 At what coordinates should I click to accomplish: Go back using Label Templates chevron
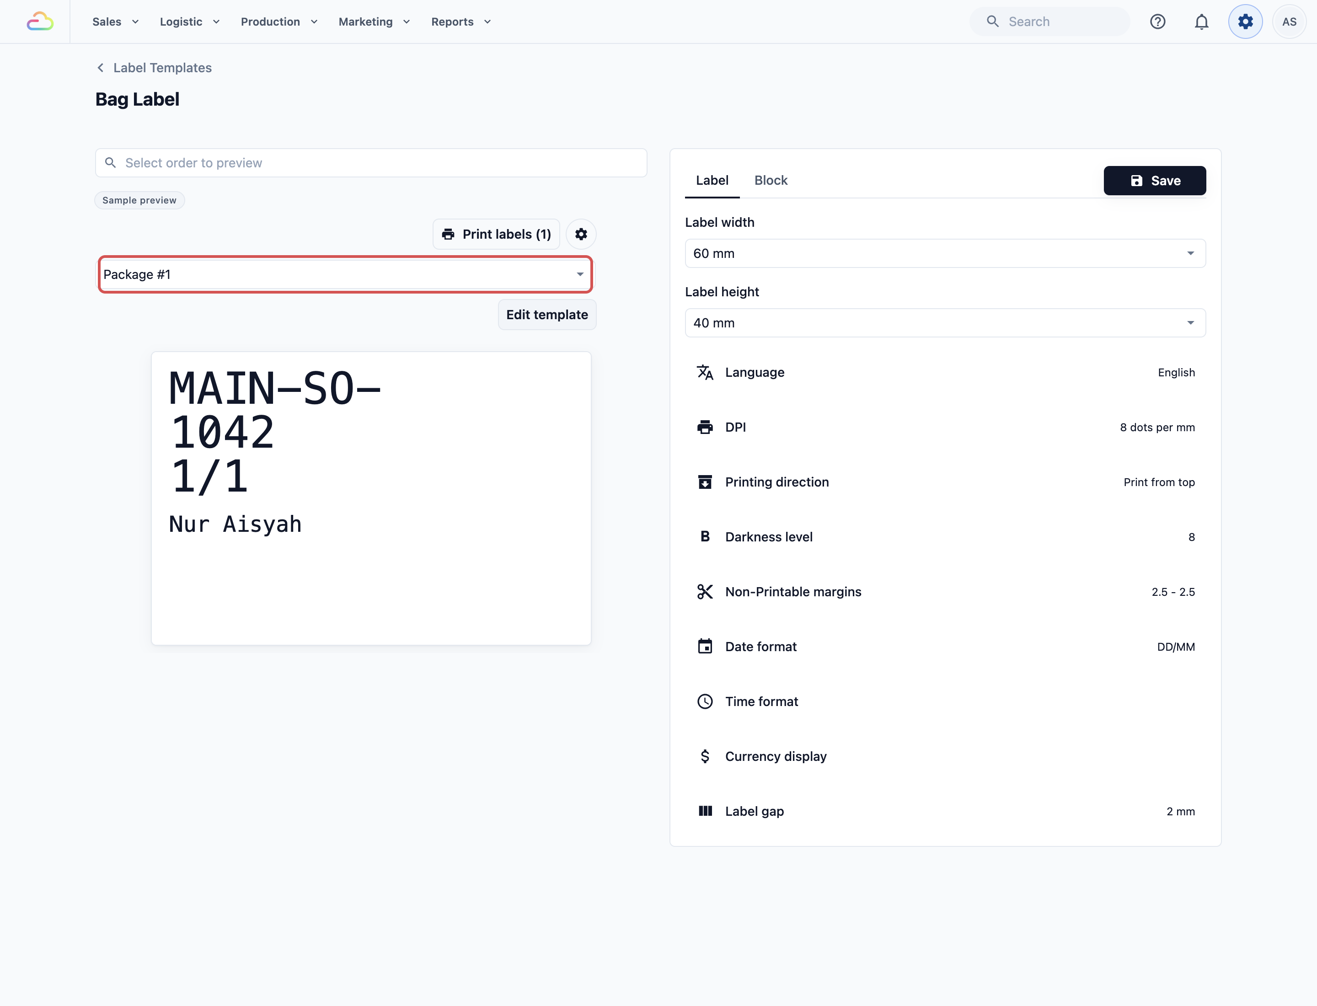click(100, 68)
